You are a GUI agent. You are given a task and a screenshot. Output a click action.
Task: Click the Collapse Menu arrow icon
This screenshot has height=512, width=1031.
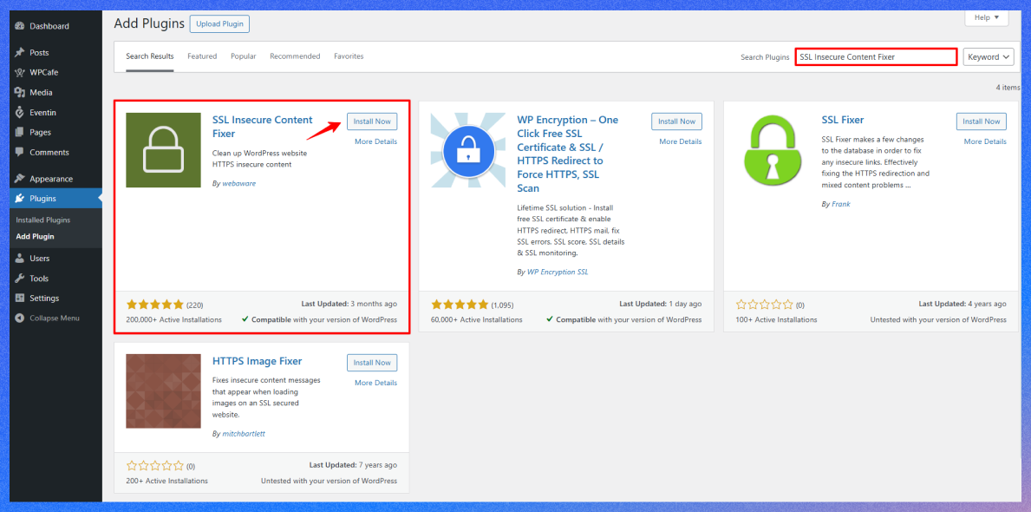[20, 318]
